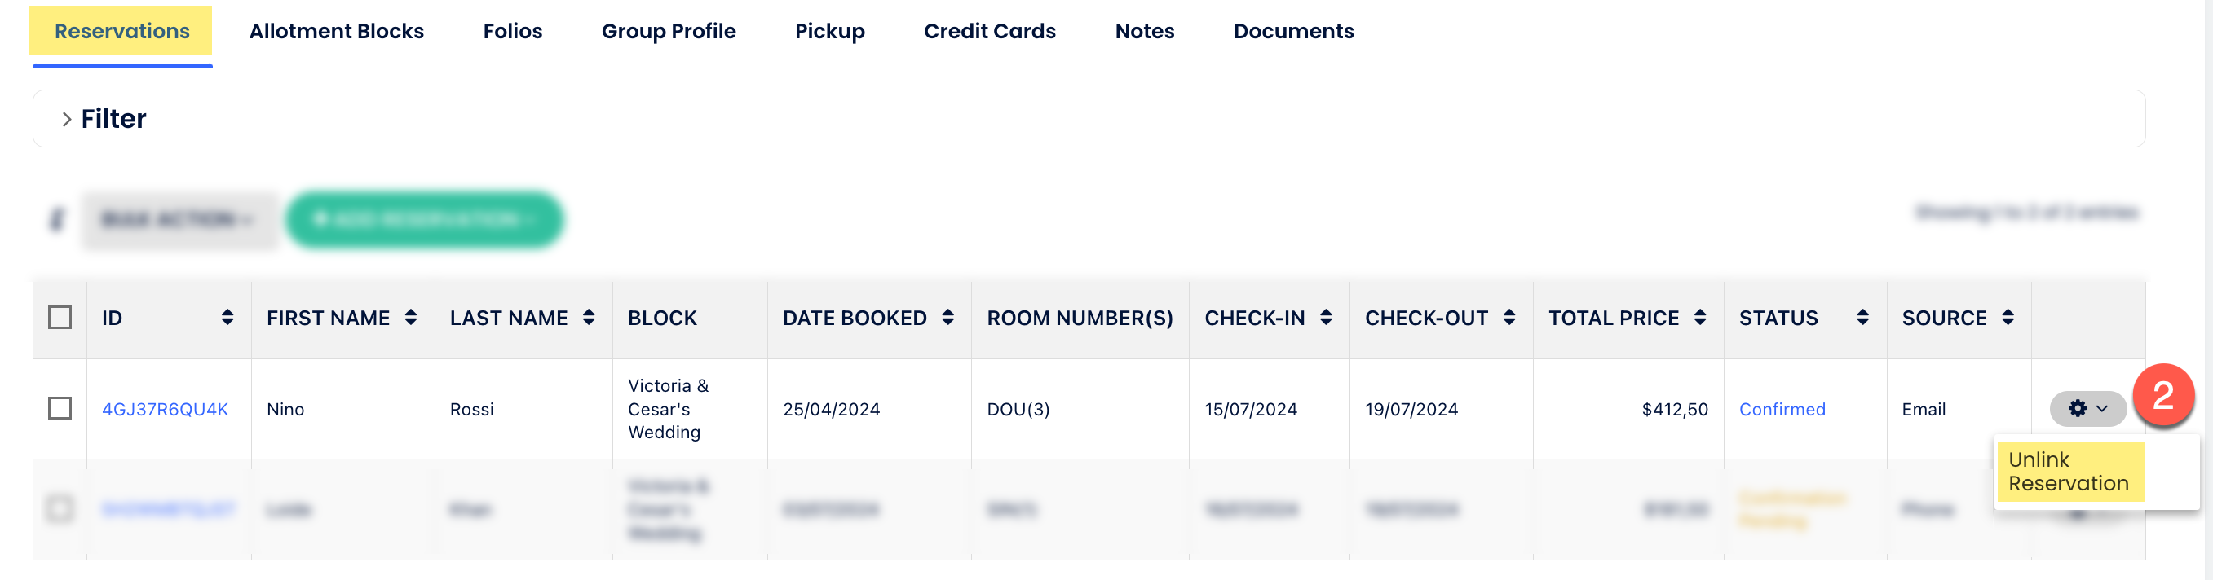The height and width of the screenshot is (580, 2213).
Task: Sort by First Name column arrows
Action: coord(411,318)
